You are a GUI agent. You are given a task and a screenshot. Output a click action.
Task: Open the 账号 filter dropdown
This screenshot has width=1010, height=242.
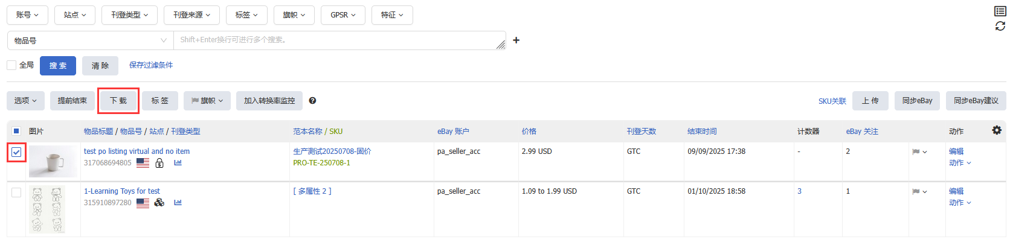(27, 15)
